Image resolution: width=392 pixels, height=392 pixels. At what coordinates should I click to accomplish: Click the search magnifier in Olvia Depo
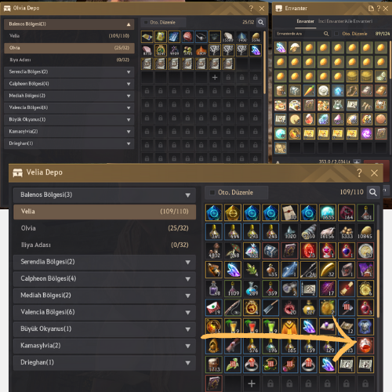coord(261,22)
